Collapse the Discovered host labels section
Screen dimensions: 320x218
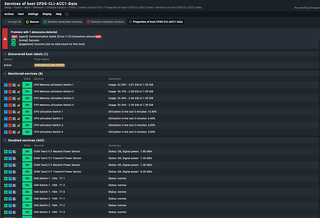(x=5, y=54)
